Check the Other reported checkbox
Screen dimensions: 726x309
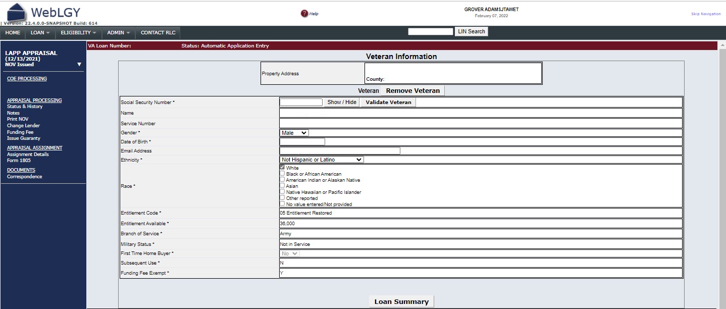tap(282, 198)
